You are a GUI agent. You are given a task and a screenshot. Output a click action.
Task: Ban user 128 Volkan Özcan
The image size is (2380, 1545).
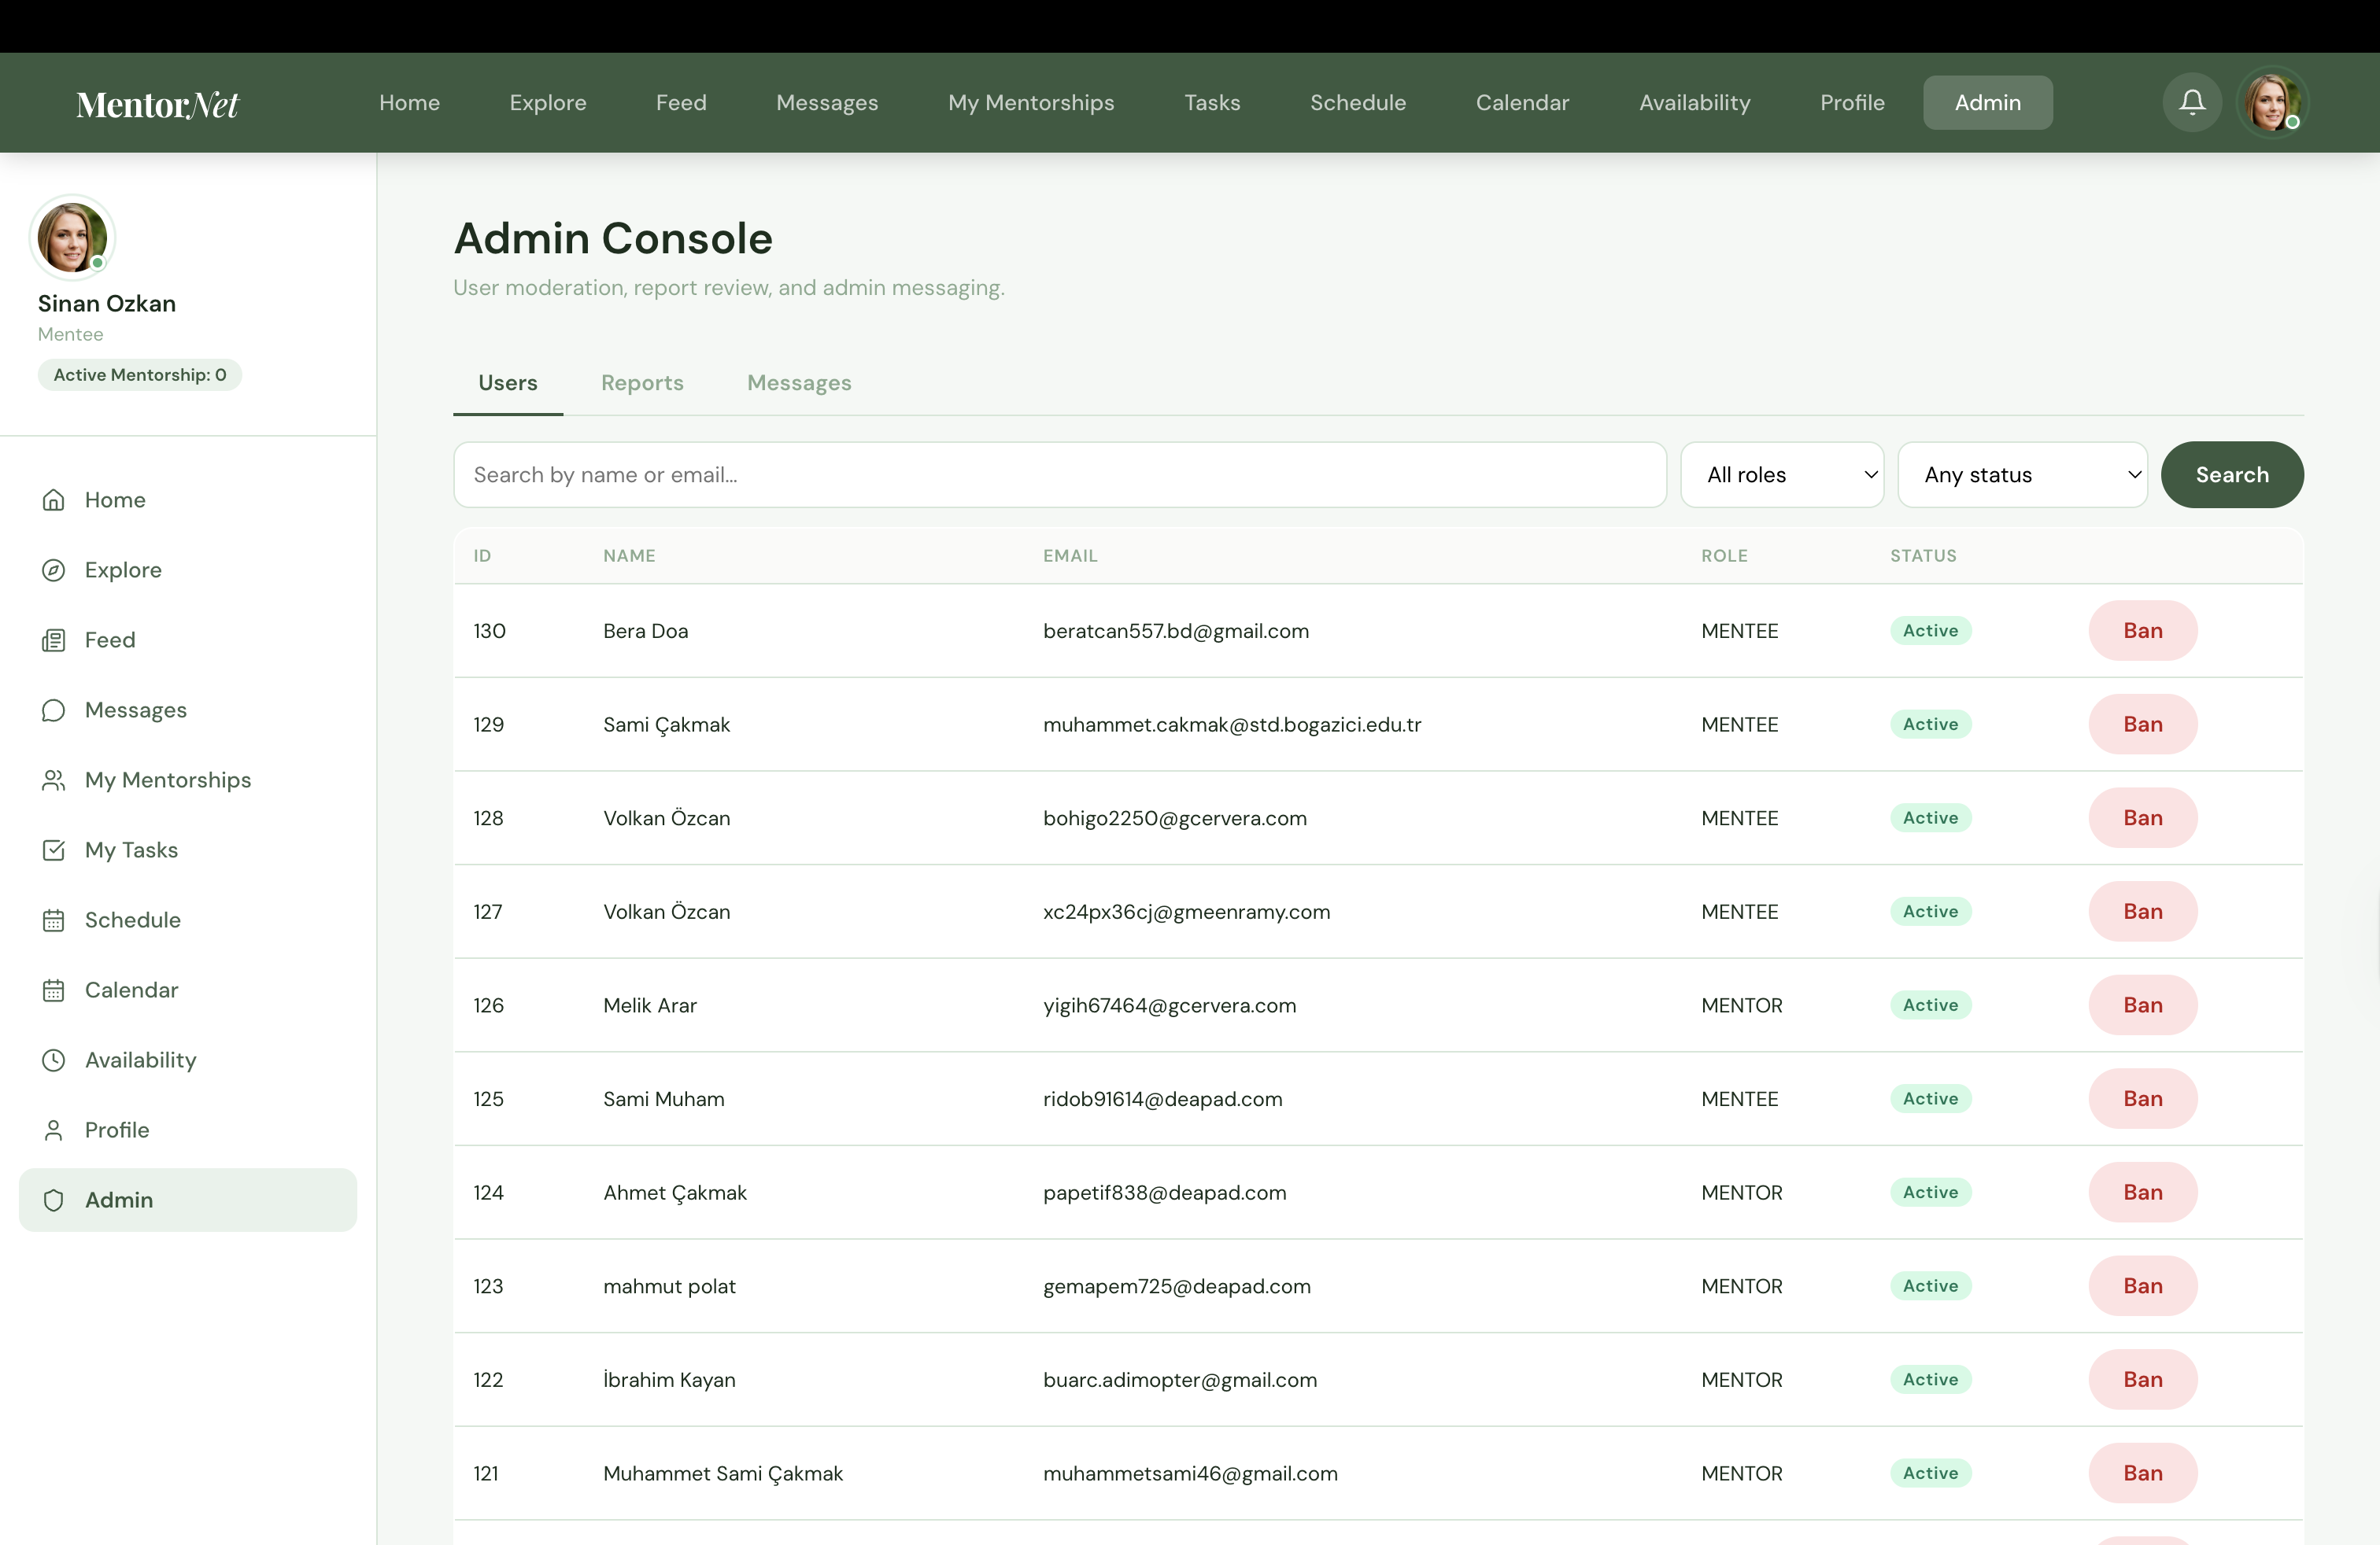tap(2142, 817)
